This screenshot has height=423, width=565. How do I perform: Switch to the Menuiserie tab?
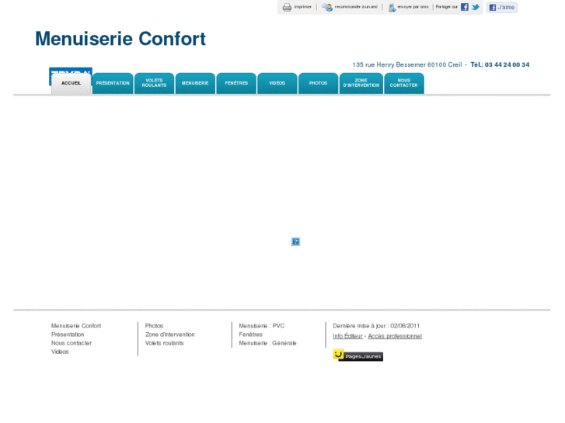tap(195, 83)
